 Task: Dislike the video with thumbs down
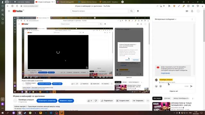point(96,101)
